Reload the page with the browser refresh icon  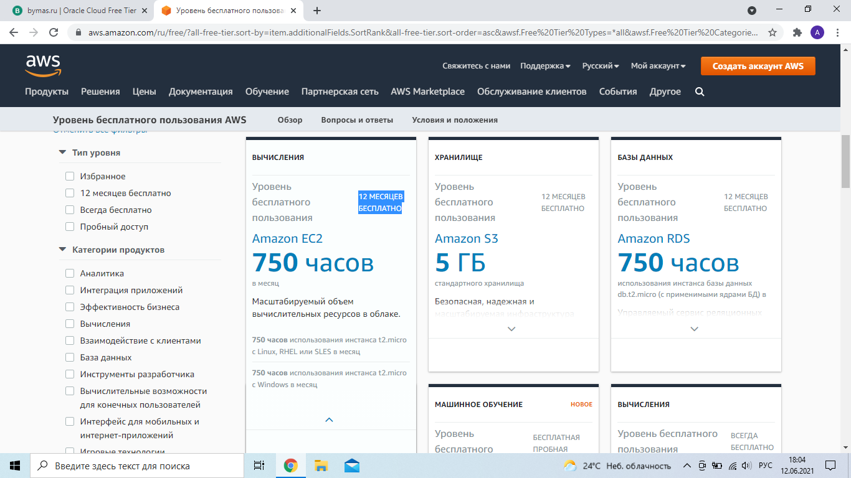click(54, 32)
